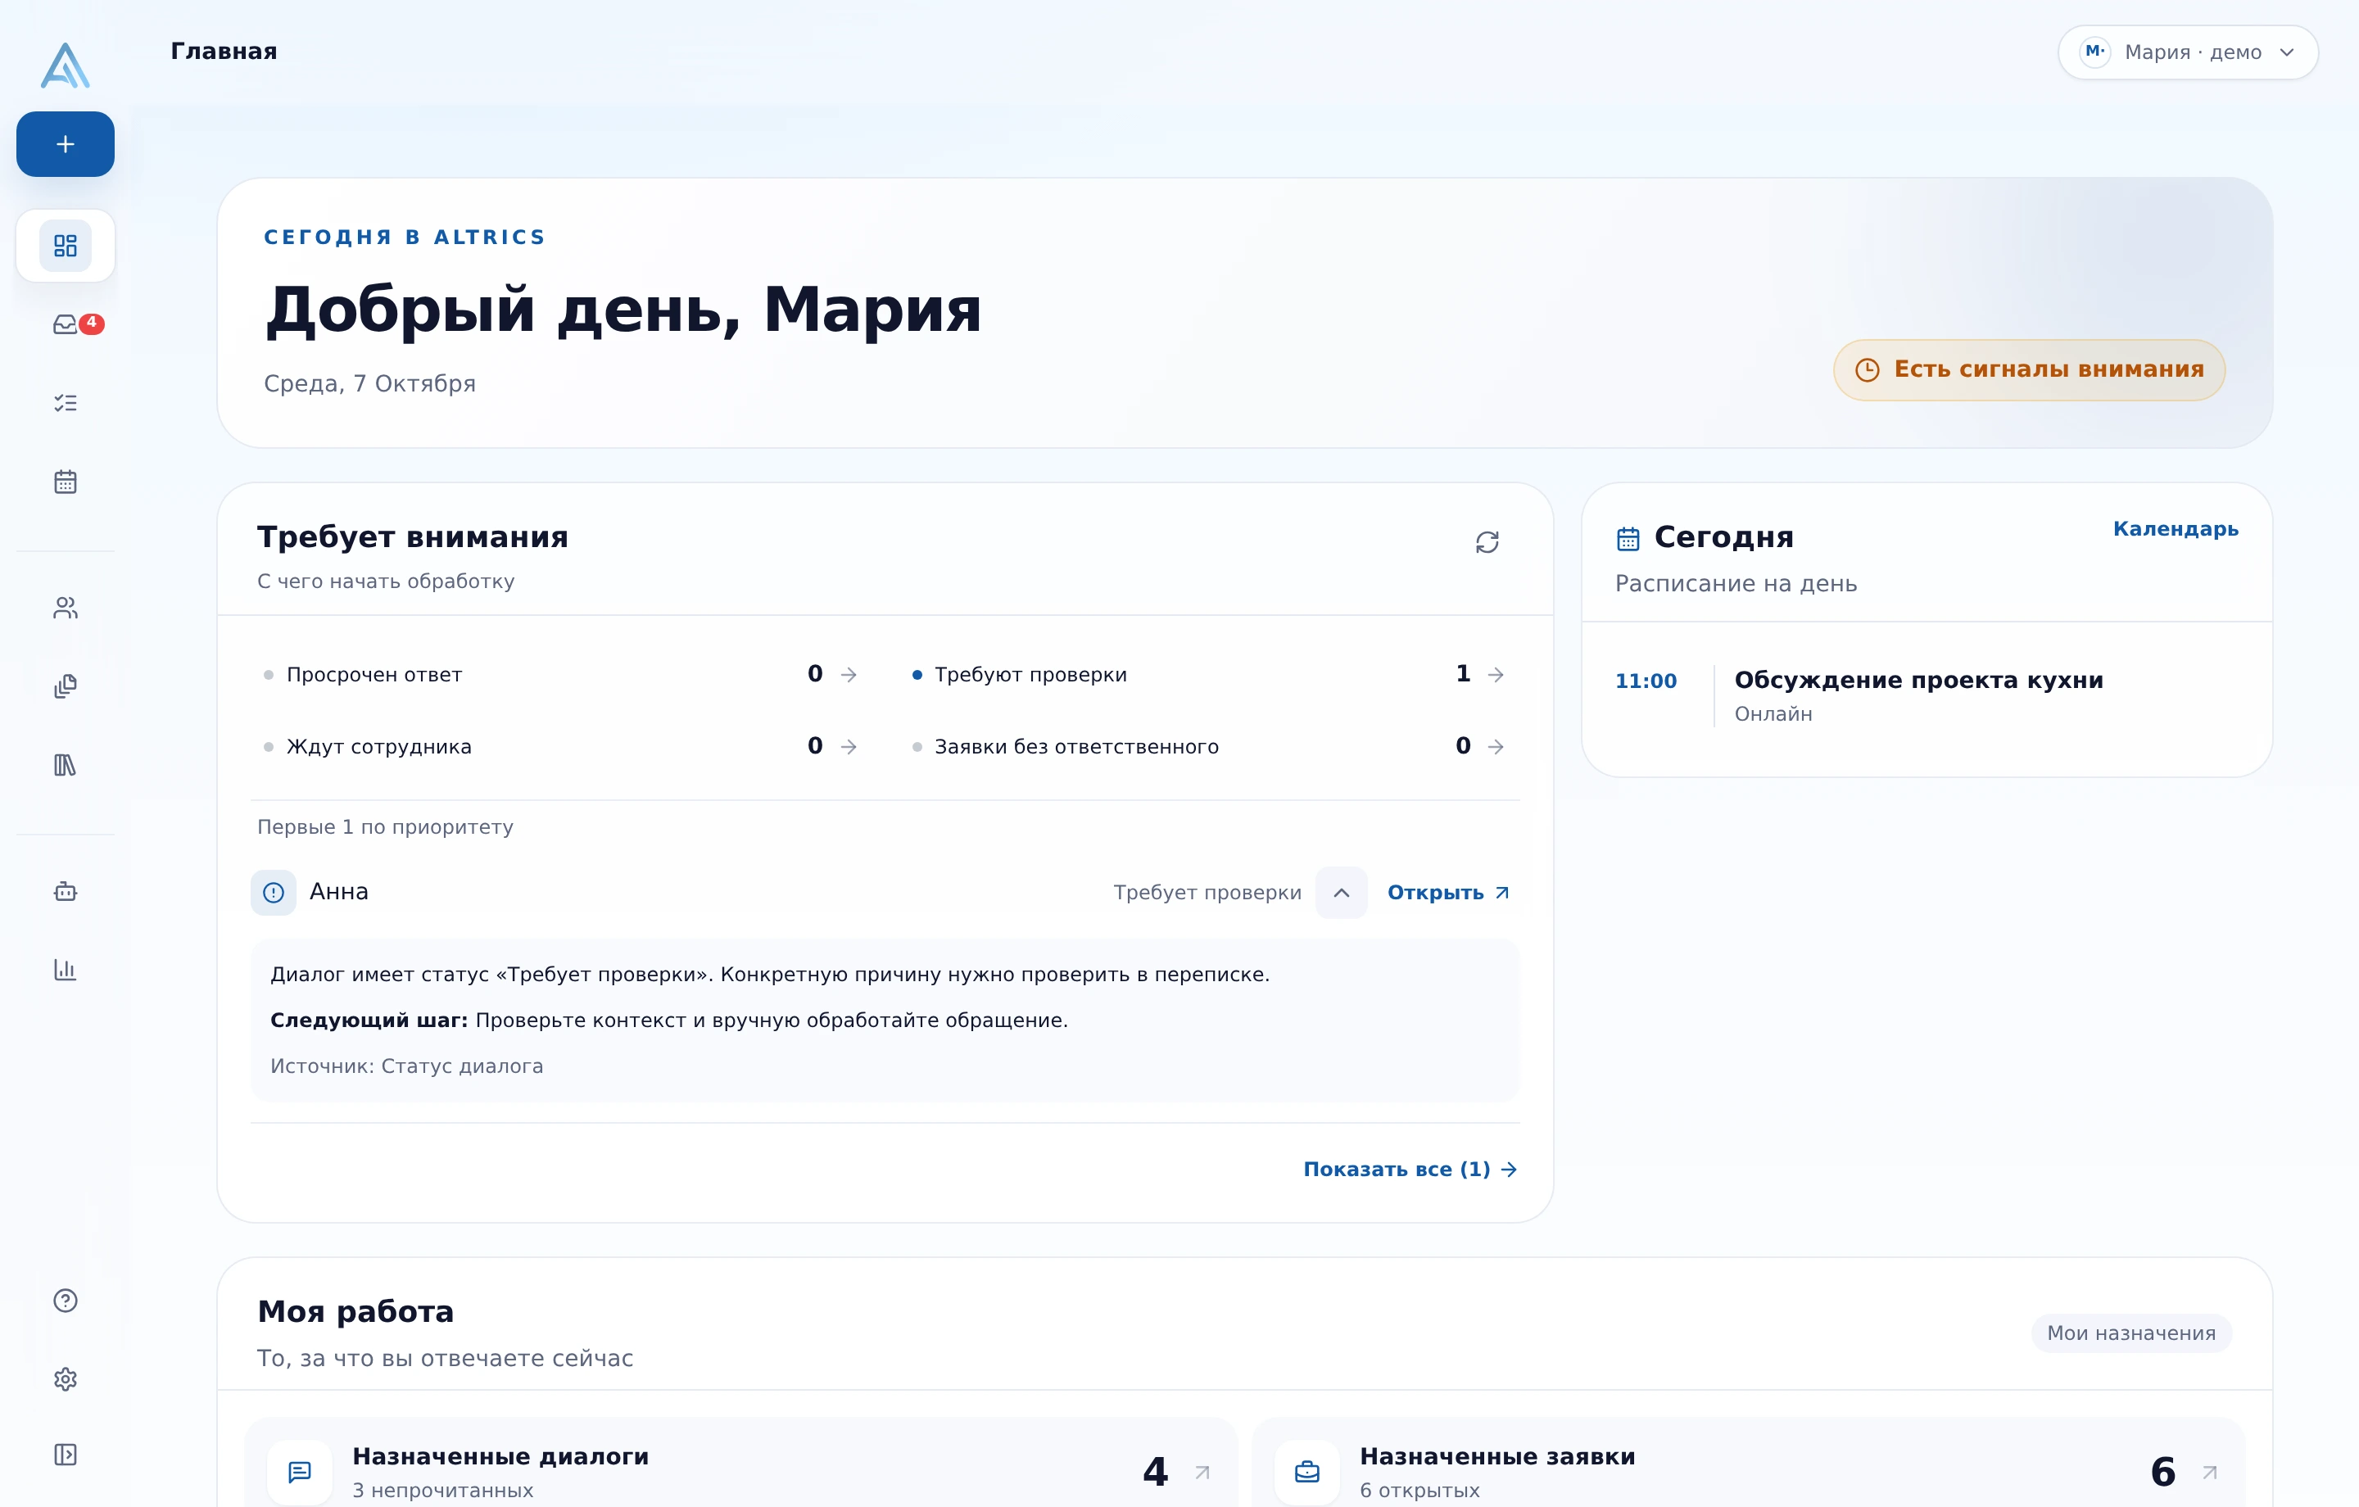2359x1507 pixels.
Task: Click the info icon next to Анна
Action: click(274, 893)
